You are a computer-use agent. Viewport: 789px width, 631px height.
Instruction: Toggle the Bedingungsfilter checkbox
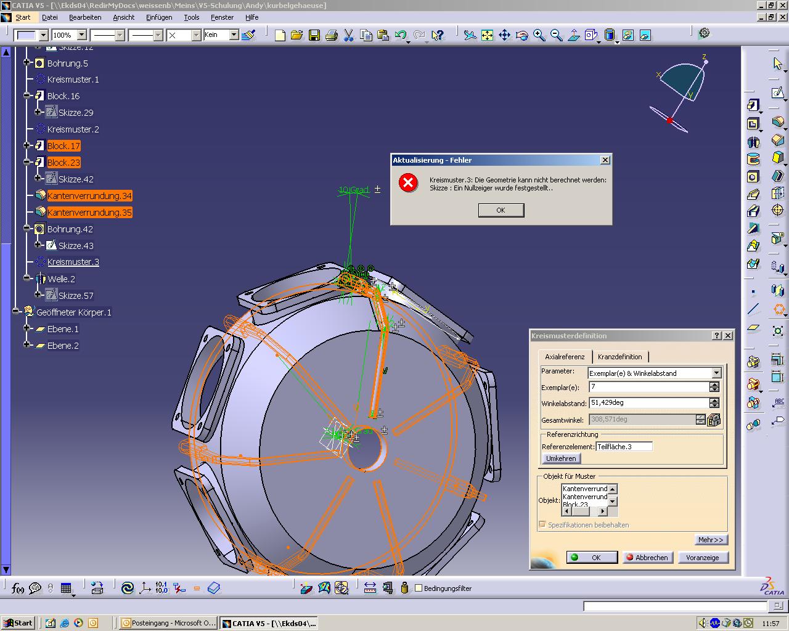(x=419, y=588)
